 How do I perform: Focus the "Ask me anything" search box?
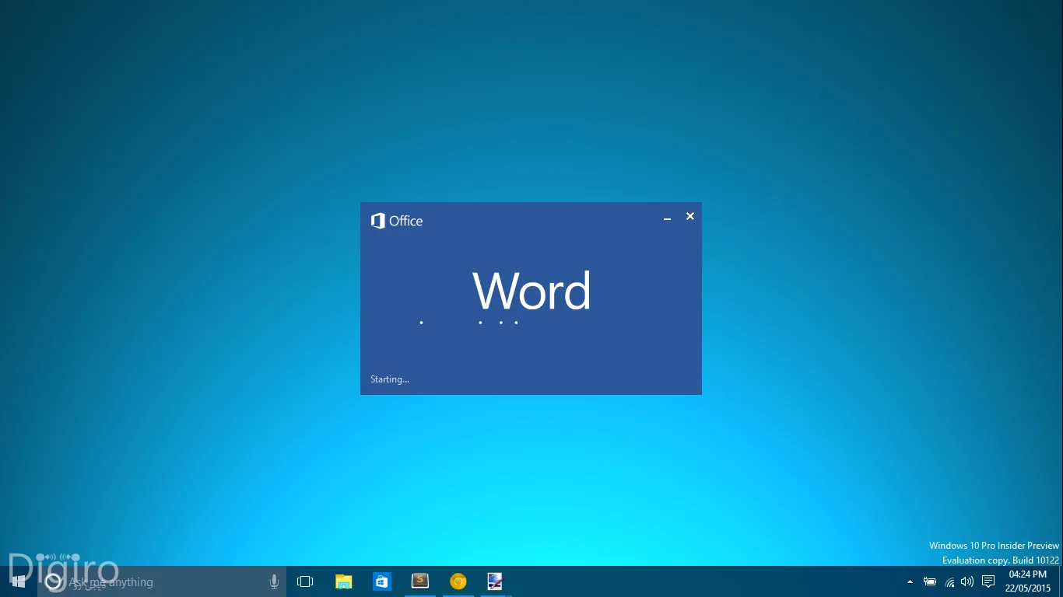(x=160, y=581)
